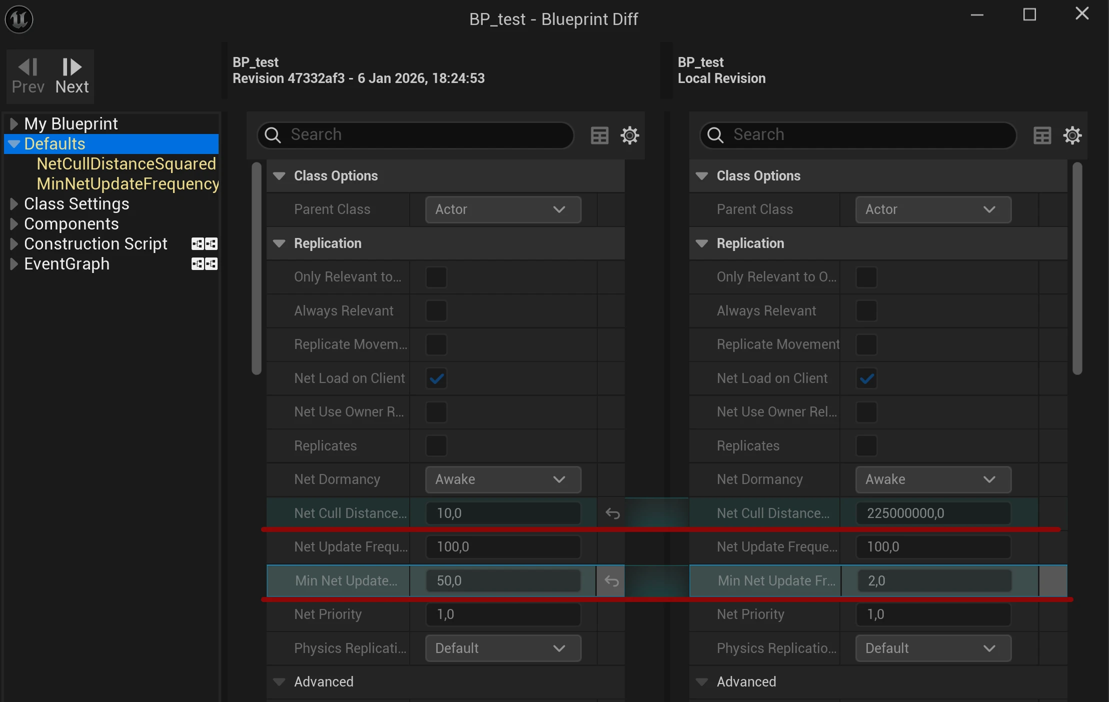The image size is (1109, 702).
Task: Collapse the Replication section header
Action: pyautogui.click(x=278, y=243)
